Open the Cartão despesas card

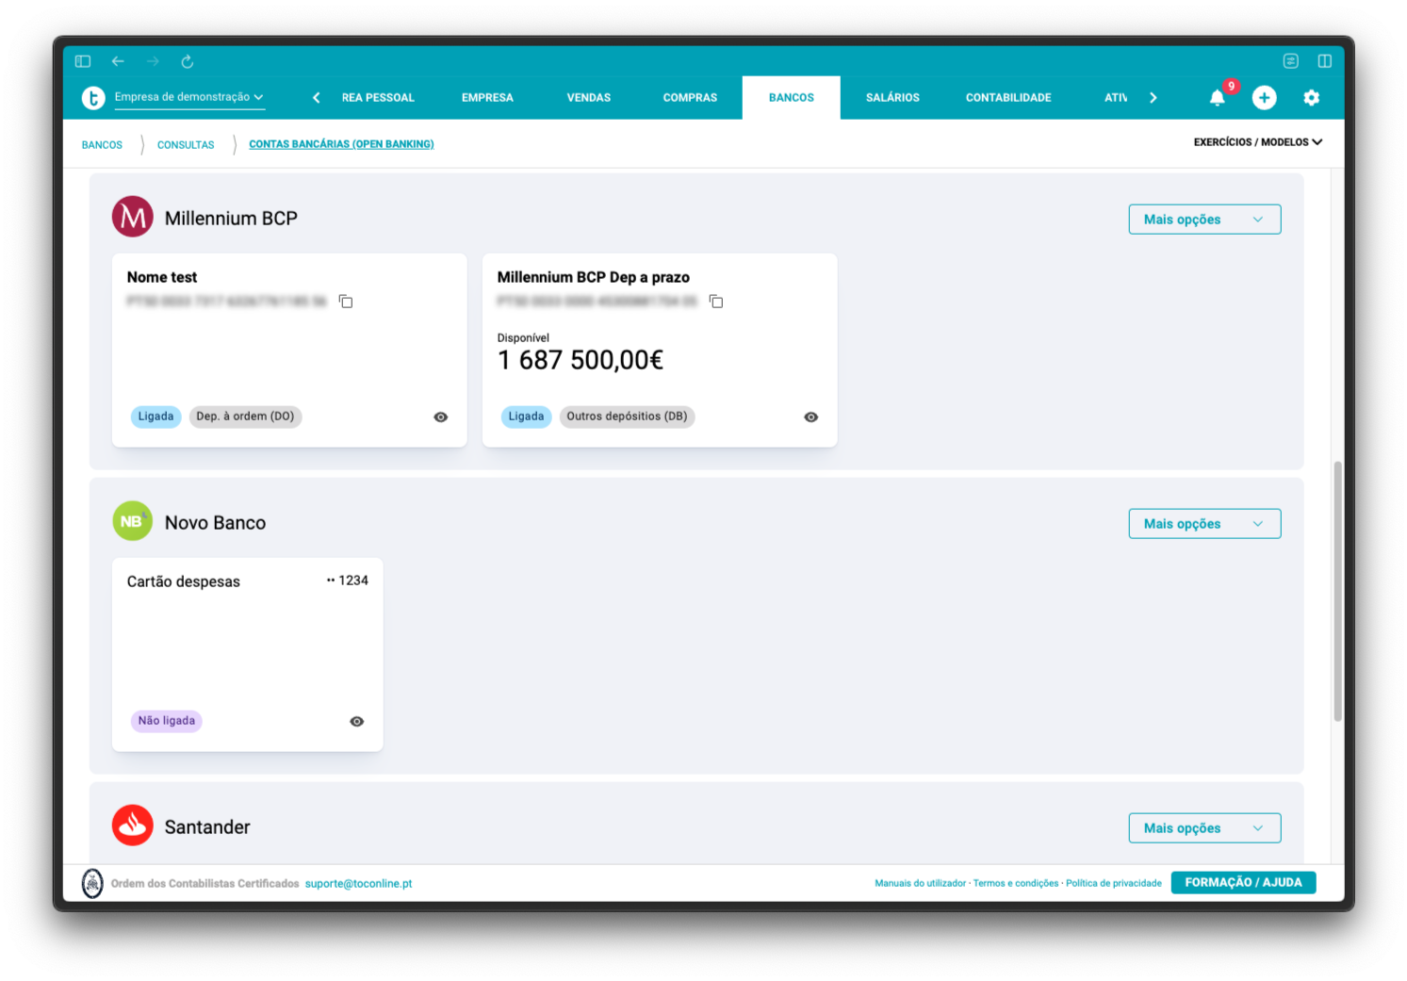(x=247, y=654)
